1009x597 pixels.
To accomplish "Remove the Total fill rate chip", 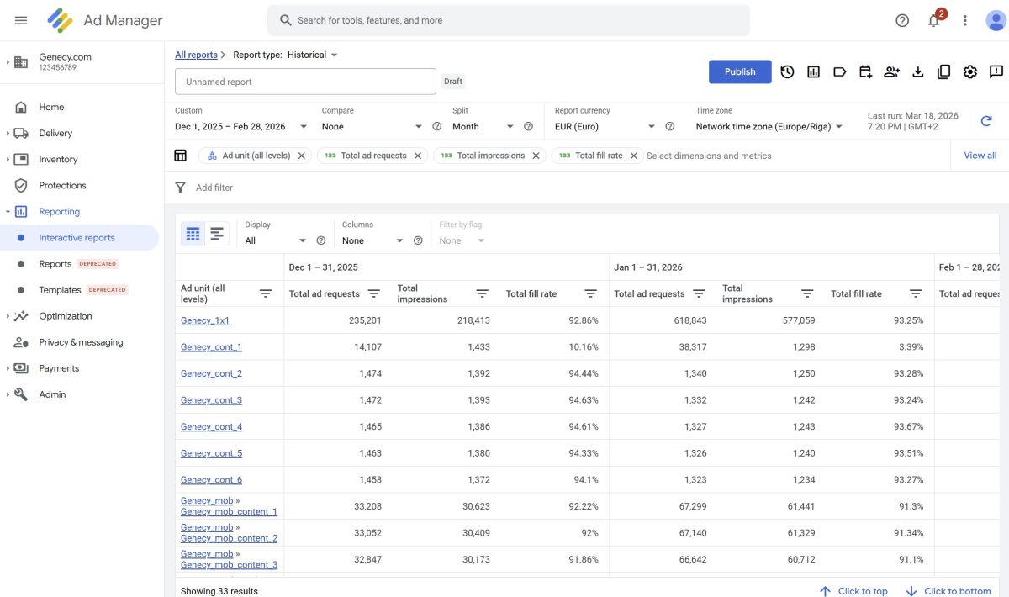I will coord(634,156).
